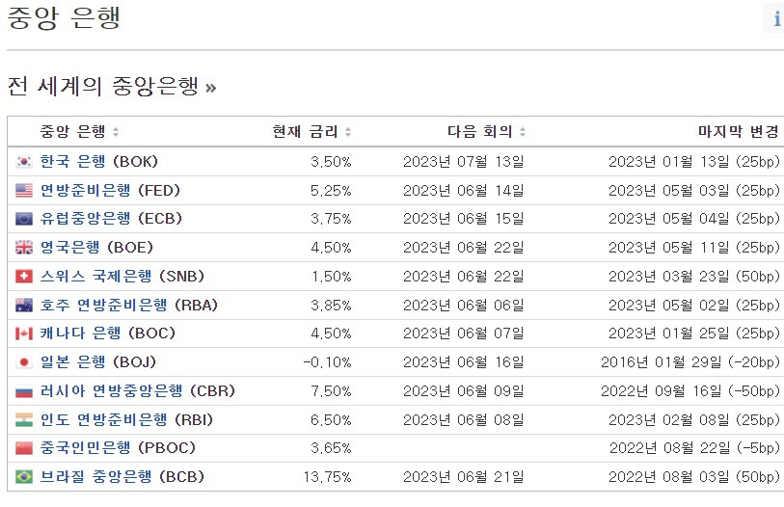The width and height of the screenshot is (784, 507).
Task: Open 일본 은행 (BOJ) link
Action: tap(98, 362)
